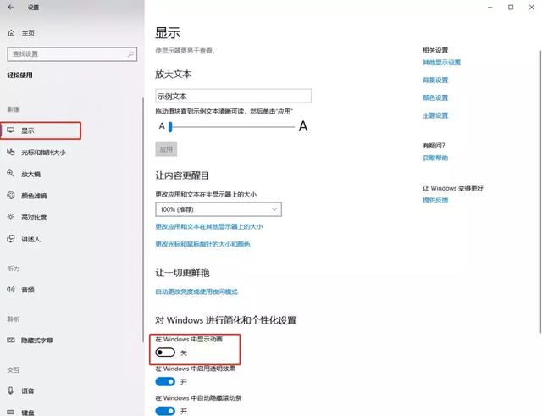Image resolution: width=542 pixels, height=416 pixels.
Task: Select the 显示 monitor icon
Action: pyautogui.click(x=11, y=130)
